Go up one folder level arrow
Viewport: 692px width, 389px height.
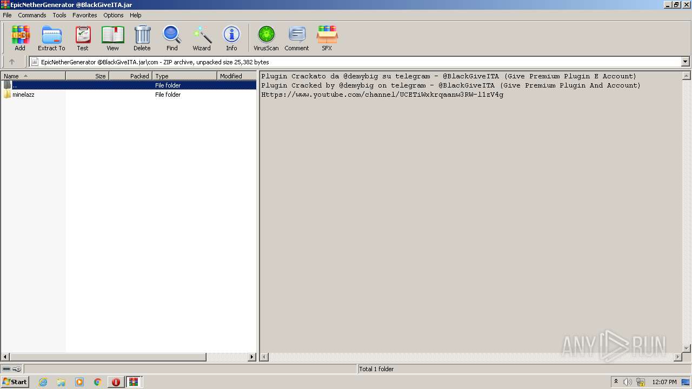[x=12, y=62]
